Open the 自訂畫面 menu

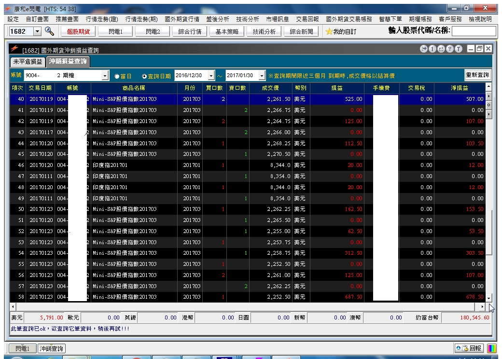[37, 19]
